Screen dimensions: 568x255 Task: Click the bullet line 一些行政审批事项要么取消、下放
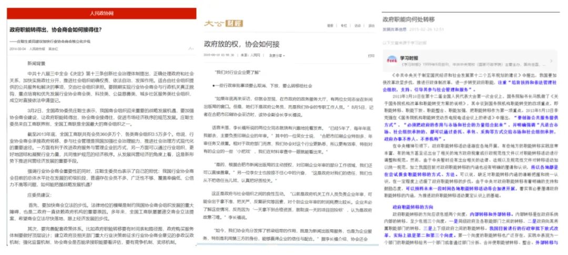point(262,86)
